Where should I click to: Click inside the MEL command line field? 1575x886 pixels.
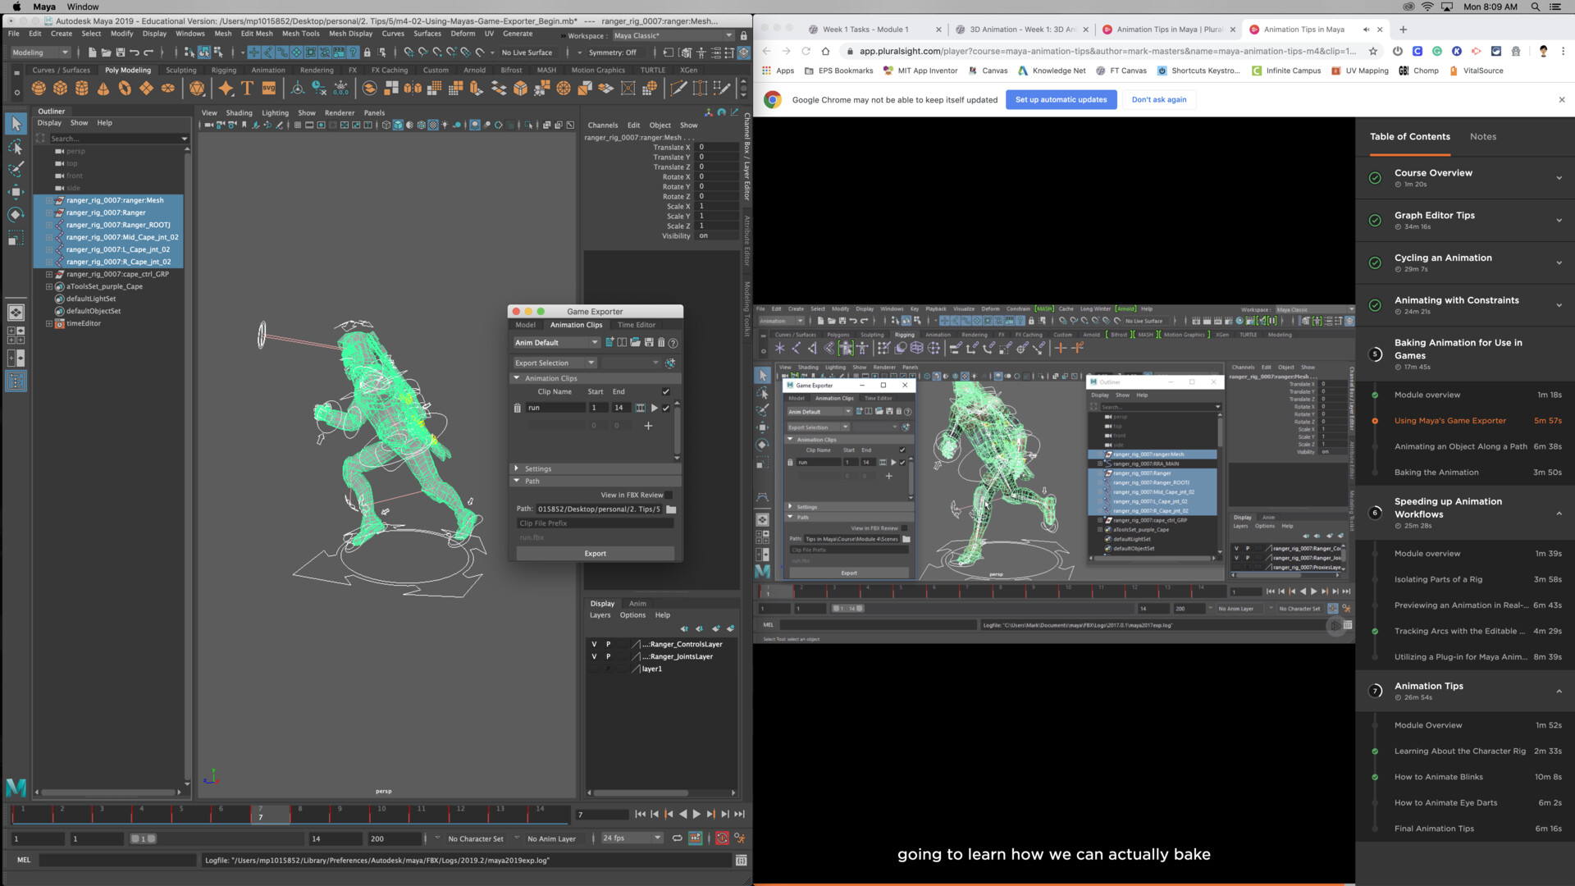click(x=115, y=860)
